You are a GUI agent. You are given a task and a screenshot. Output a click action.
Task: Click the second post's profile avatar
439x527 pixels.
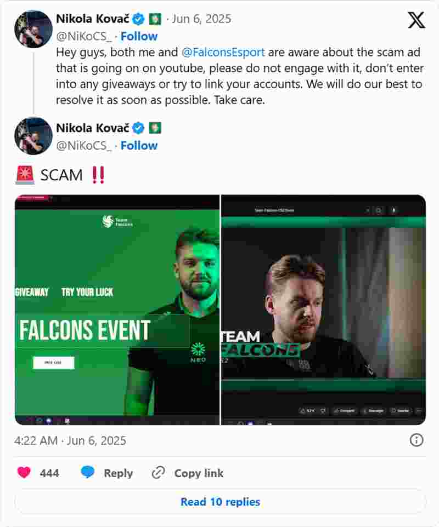pos(33,136)
